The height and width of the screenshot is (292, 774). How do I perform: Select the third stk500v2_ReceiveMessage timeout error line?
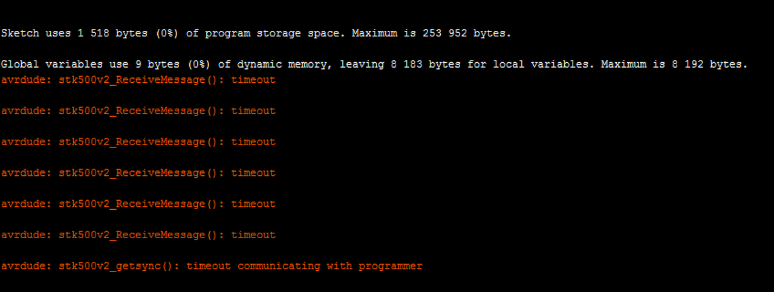click(x=138, y=142)
